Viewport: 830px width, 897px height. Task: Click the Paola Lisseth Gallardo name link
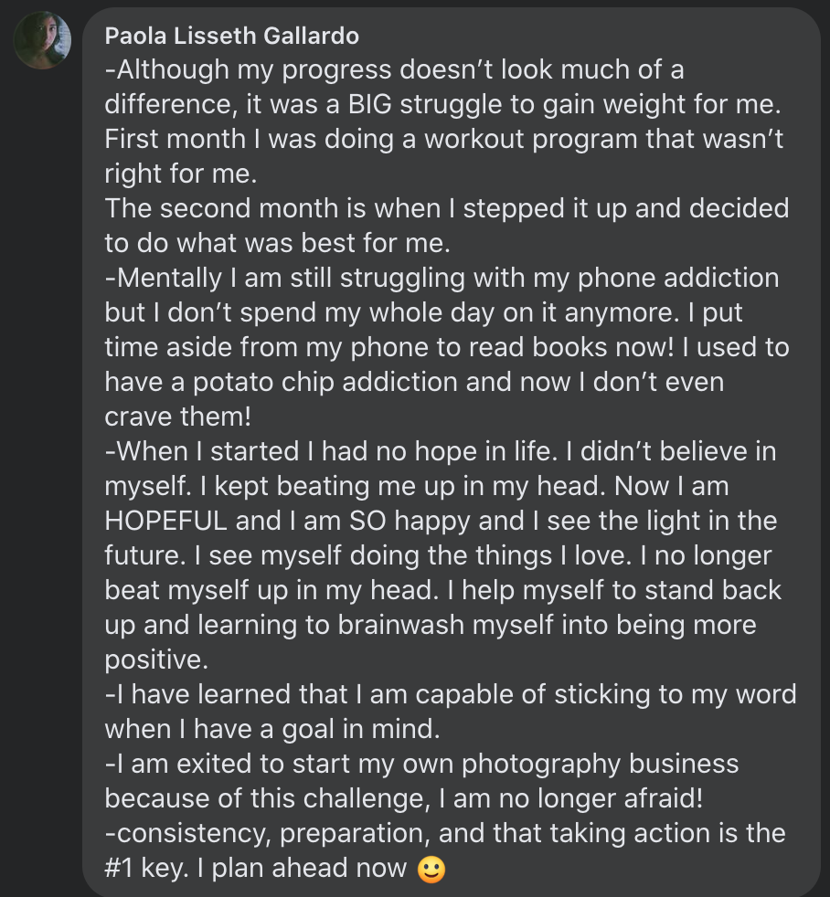[x=232, y=36]
